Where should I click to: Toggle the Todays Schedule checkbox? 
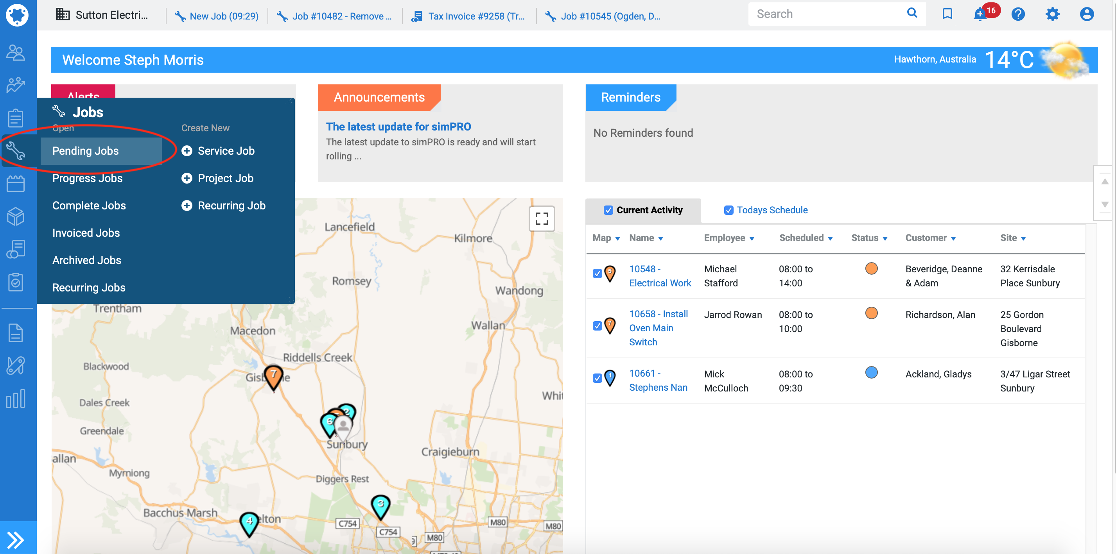(729, 210)
